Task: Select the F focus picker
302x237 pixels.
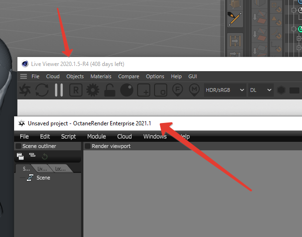Action: tap(178, 90)
